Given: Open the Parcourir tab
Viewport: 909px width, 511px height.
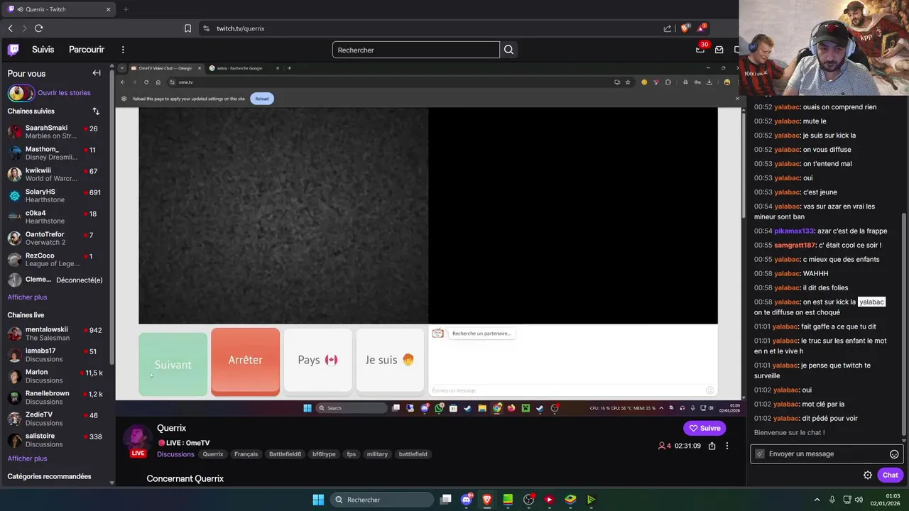Looking at the screenshot, I should (87, 50).
